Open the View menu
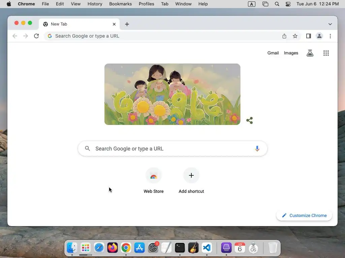This screenshot has width=345, height=258. tap(76, 4)
